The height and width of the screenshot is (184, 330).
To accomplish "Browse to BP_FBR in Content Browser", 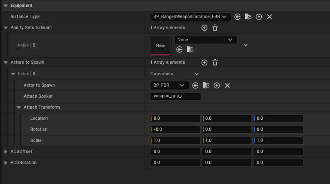I will pos(206,85).
